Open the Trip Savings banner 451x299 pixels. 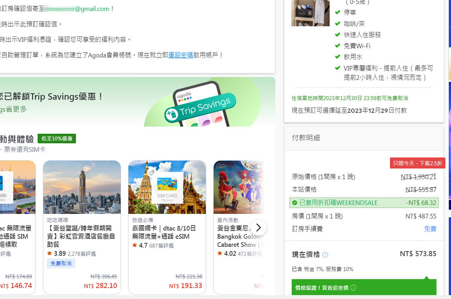click(x=137, y=102)
